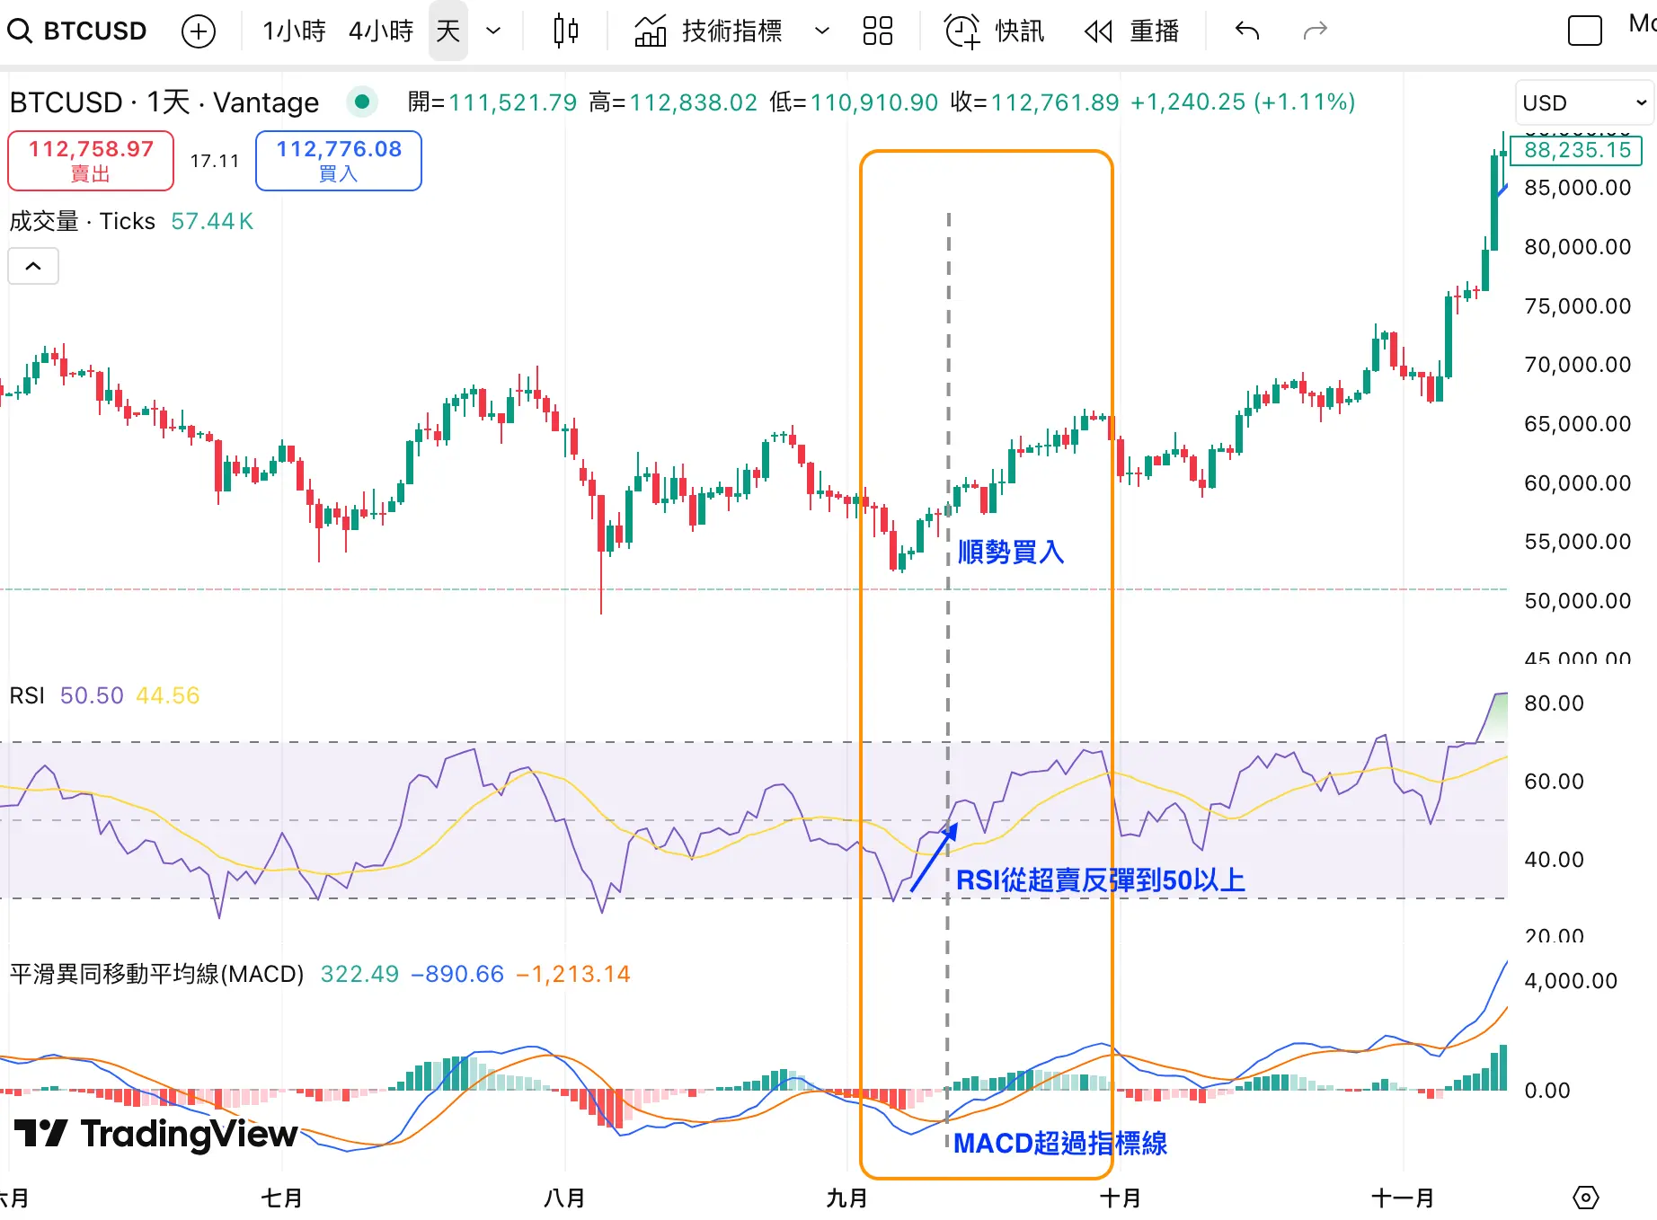Toggle the green market status dot
Image resolution: width=1657 pixels, height=1220 pixels.
coord(362,102)
